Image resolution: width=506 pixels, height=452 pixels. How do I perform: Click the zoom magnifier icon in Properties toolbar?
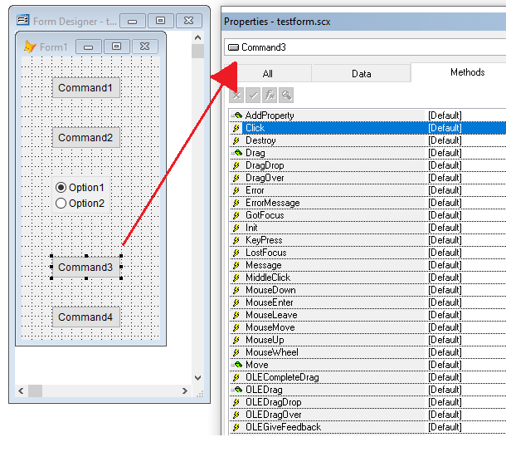pyautogui.click(x=286, y=96)
